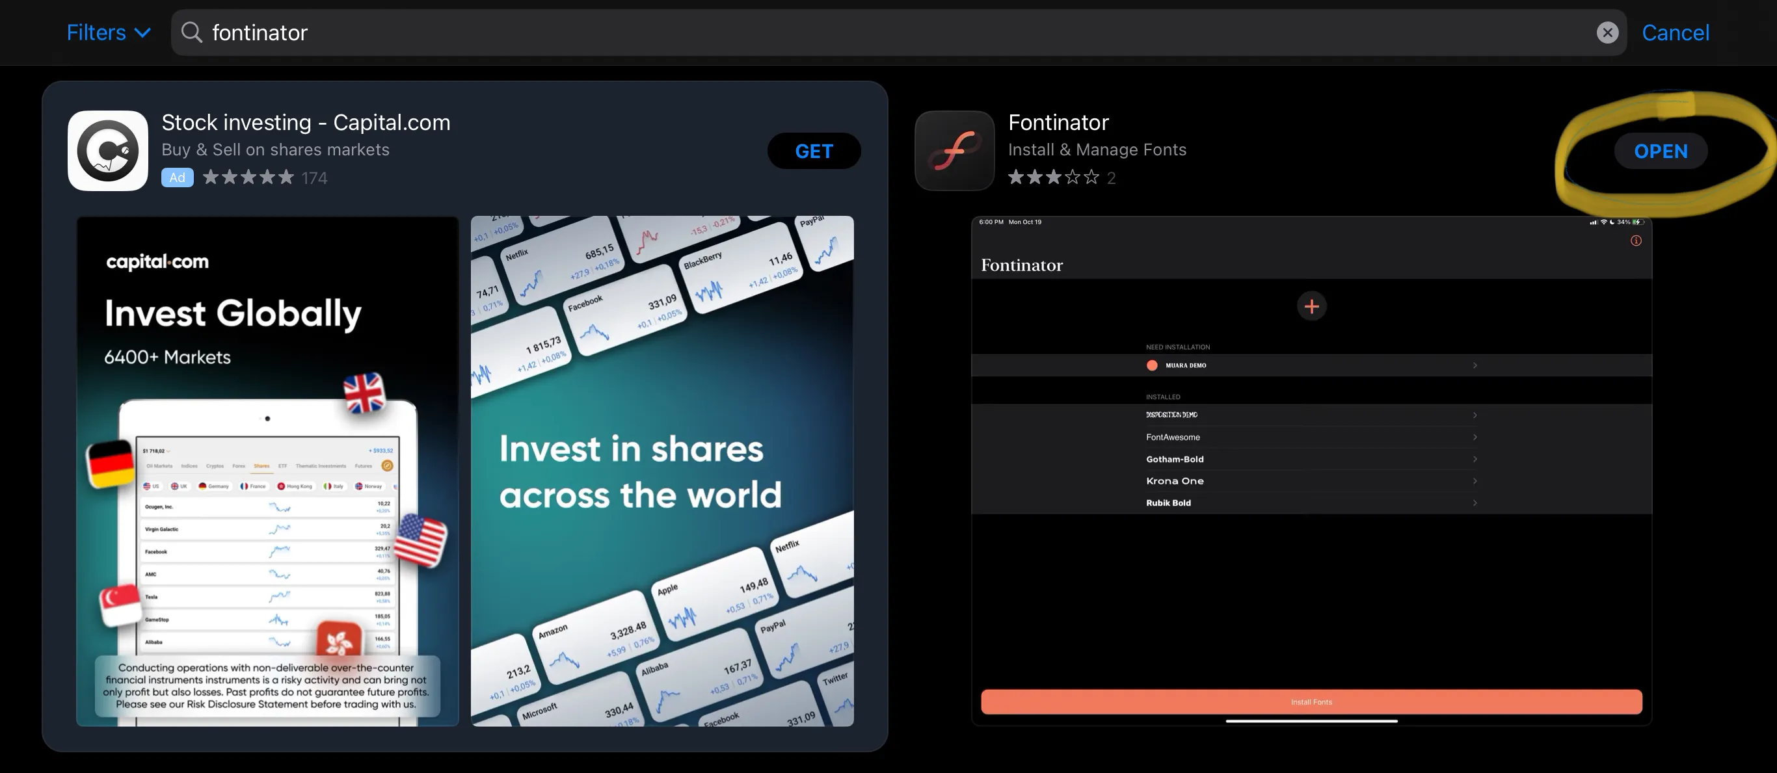Select the Rubik Bold font row
The image size is (1777, 773).
(x=1311, y=502)
